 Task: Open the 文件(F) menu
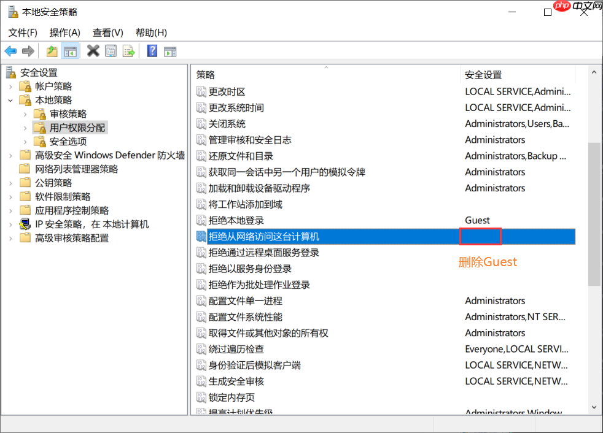pyautogui.click(x=22, y=33)
